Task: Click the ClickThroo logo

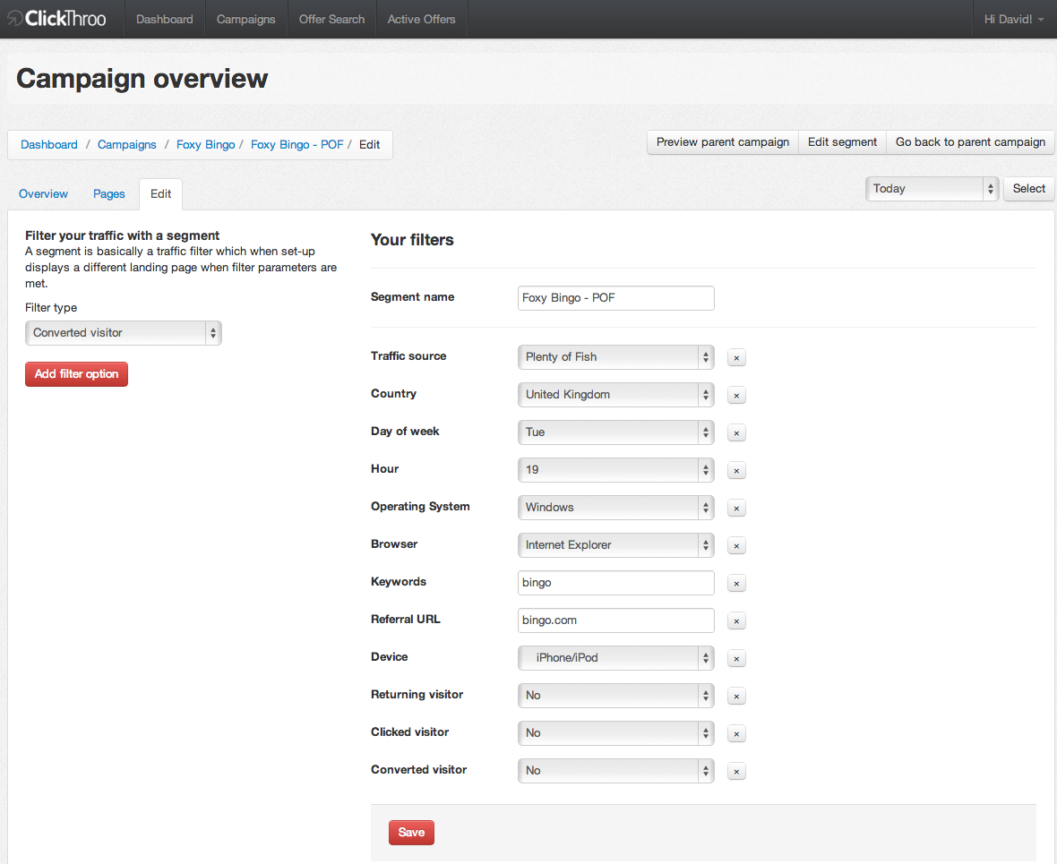Action: pyautogui.click(x=57, y=19)
